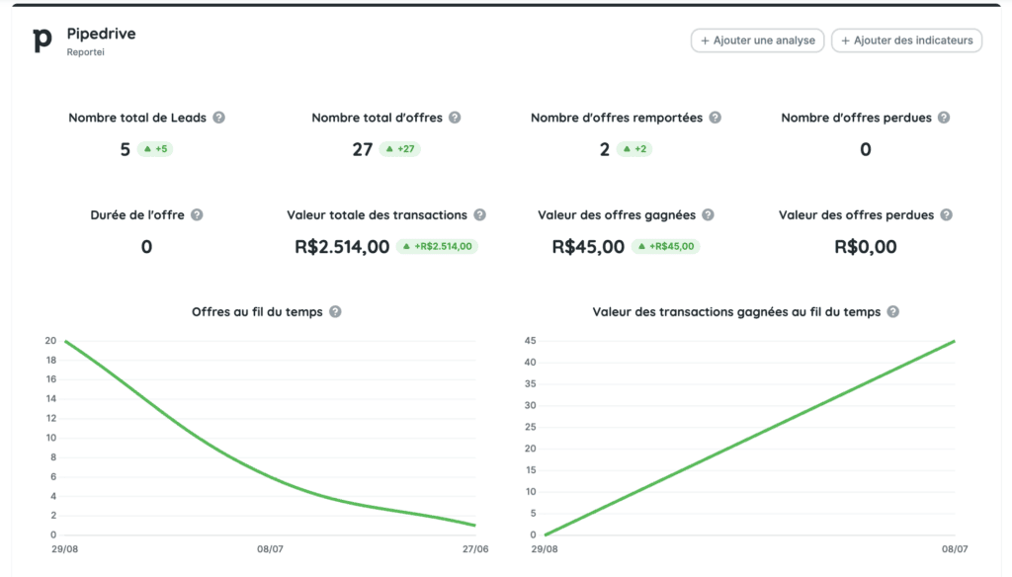Screen dimensions: 1012x577
Task: Click the +R$45,00 change badge
Action: pos(665,246)
